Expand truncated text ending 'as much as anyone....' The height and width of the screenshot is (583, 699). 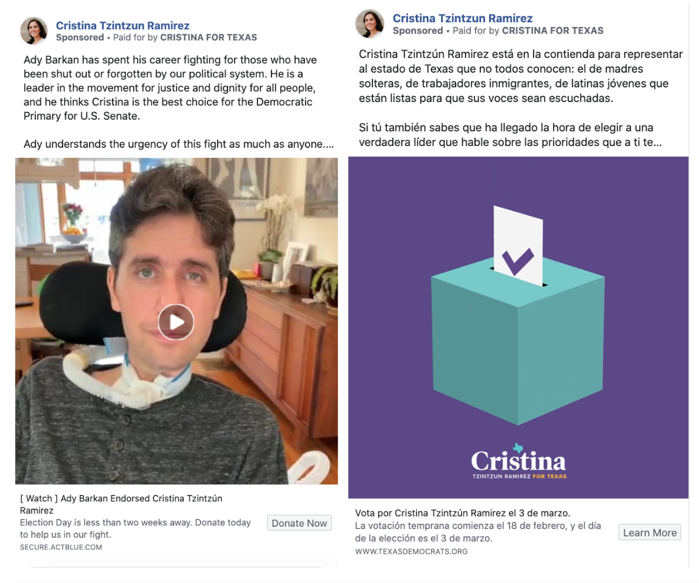(178, 144)
